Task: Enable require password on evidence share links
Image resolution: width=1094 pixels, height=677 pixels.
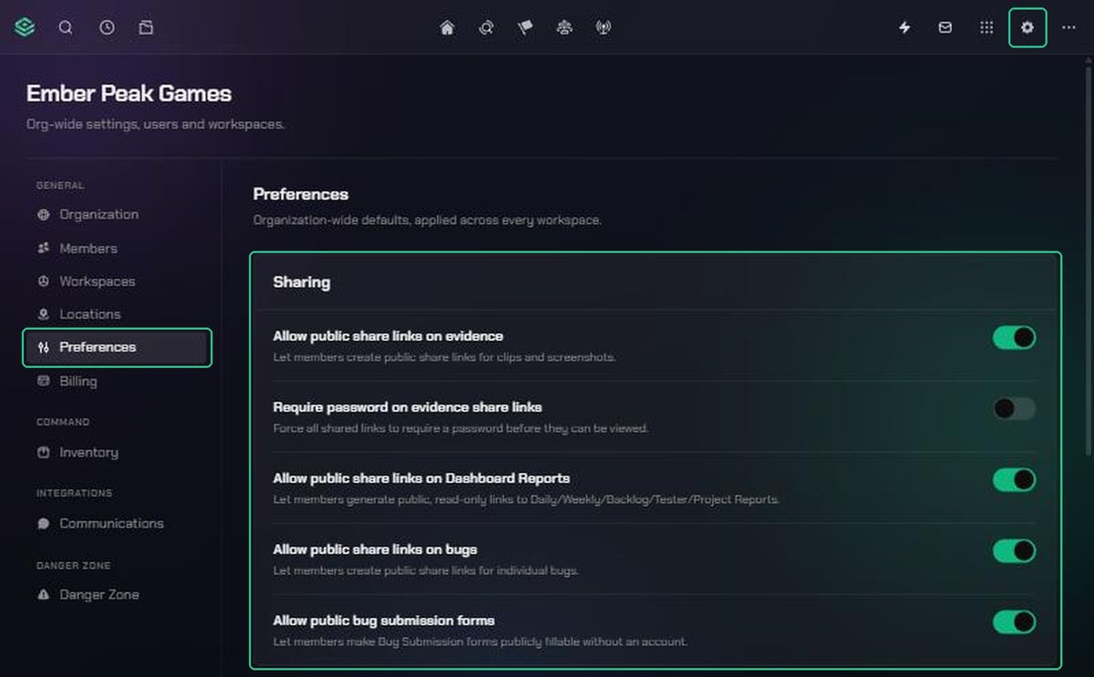Action: click(x=1014, y=409)
